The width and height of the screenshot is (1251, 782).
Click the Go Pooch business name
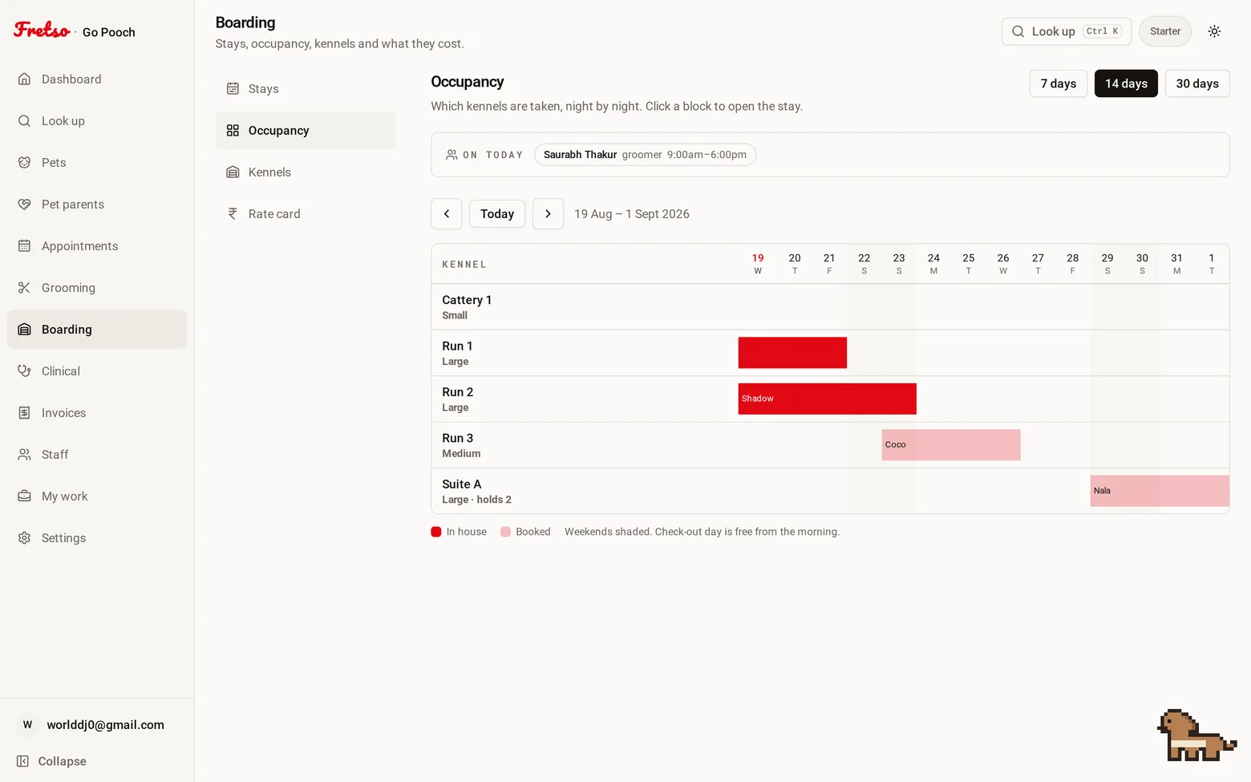(109, 32)
